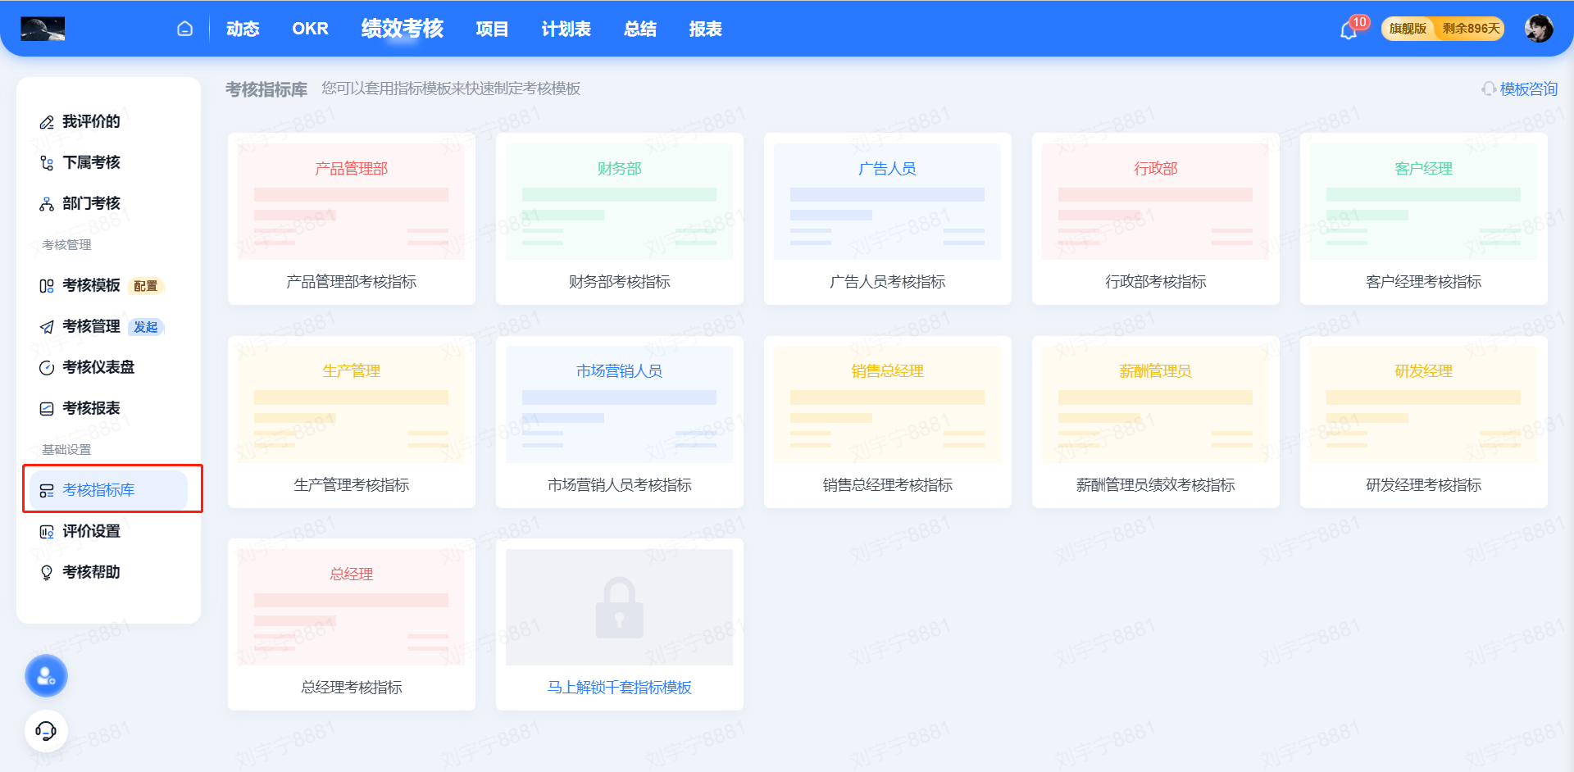The image size is (1574, 772).
Task: Click 马上解锁千套指标模板 link
Action: coord(619,688)
